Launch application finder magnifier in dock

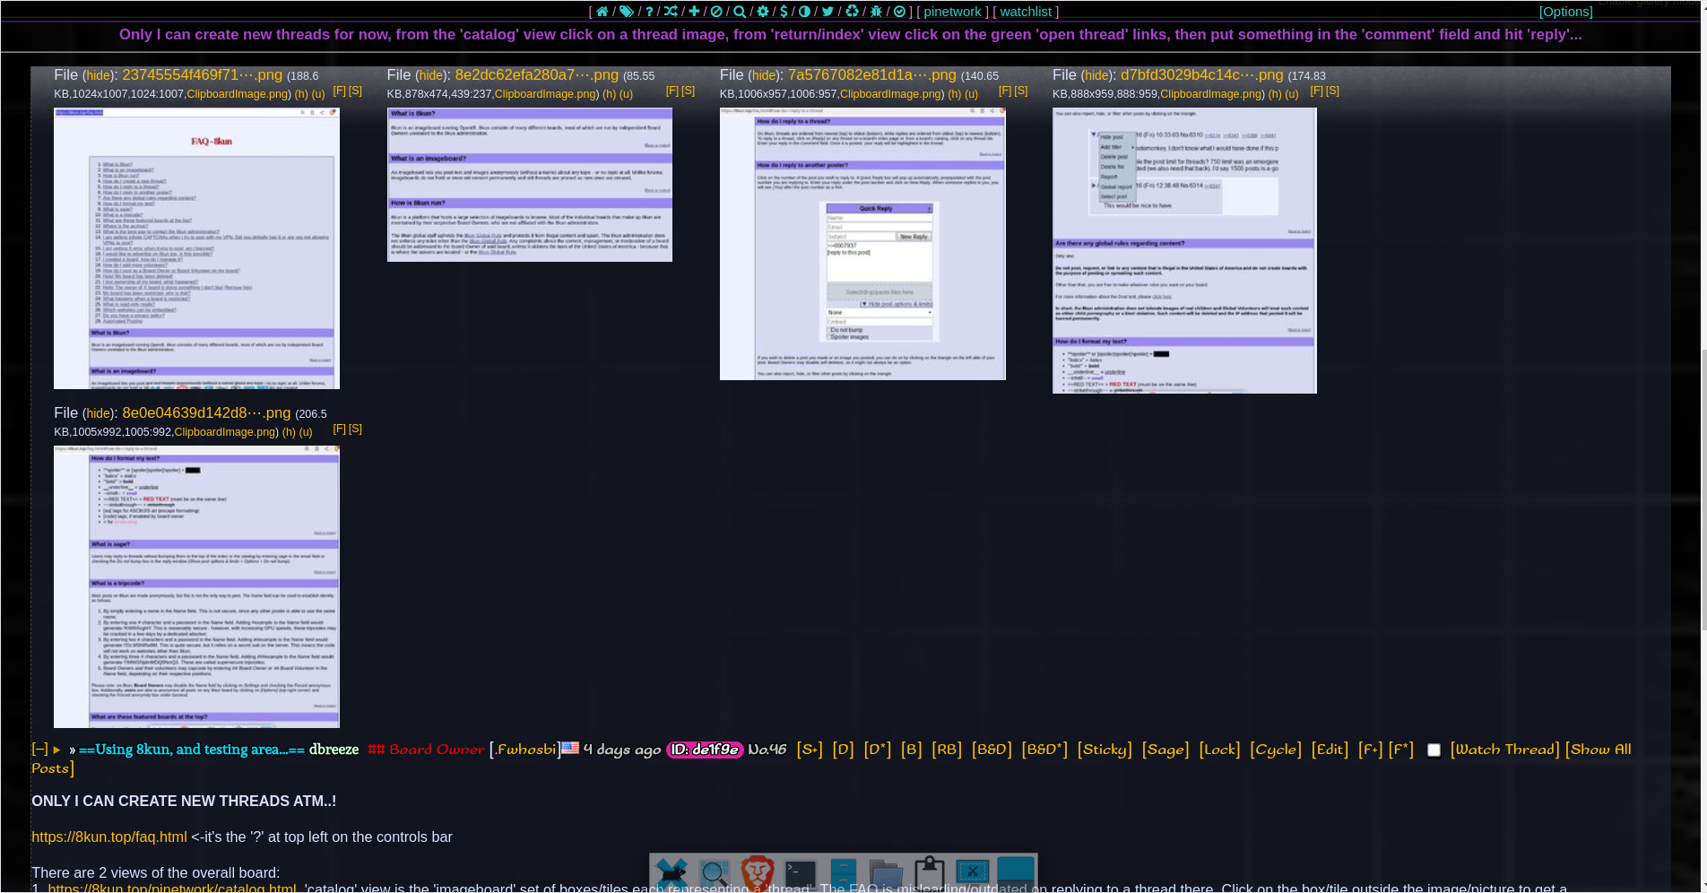pyautogui.click(x=715, y=873)
